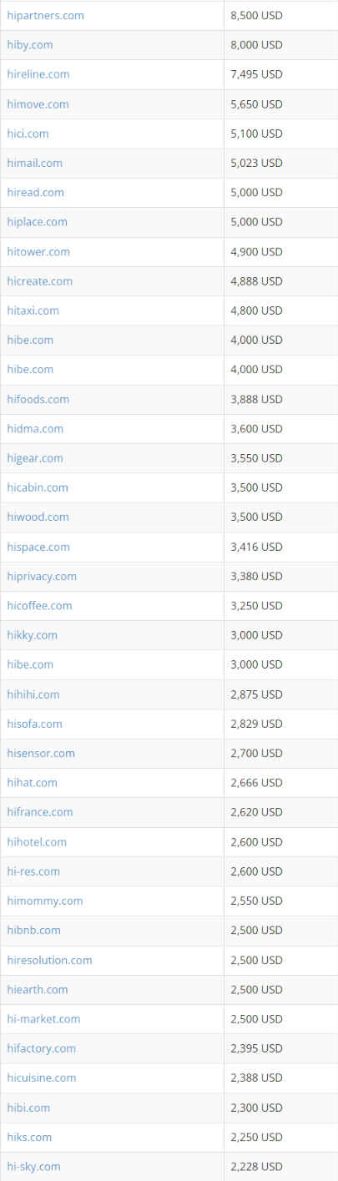Open hitaxi.com domain link

point(33,310)
